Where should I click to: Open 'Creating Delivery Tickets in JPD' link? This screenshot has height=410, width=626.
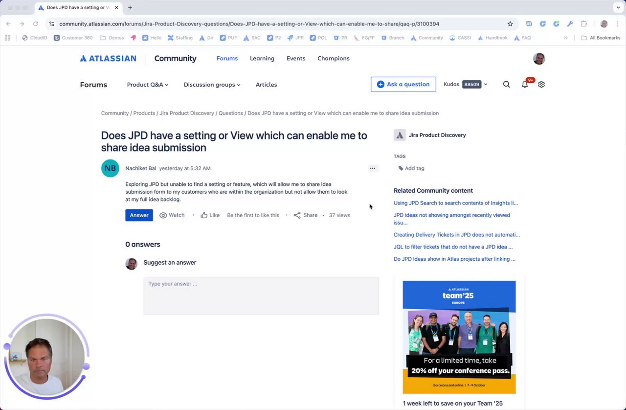pos(457,235)
